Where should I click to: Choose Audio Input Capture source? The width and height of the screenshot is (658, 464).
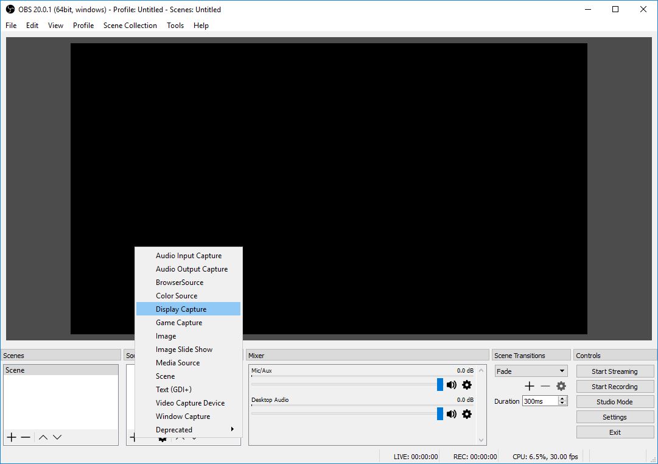tap(188, 256)
